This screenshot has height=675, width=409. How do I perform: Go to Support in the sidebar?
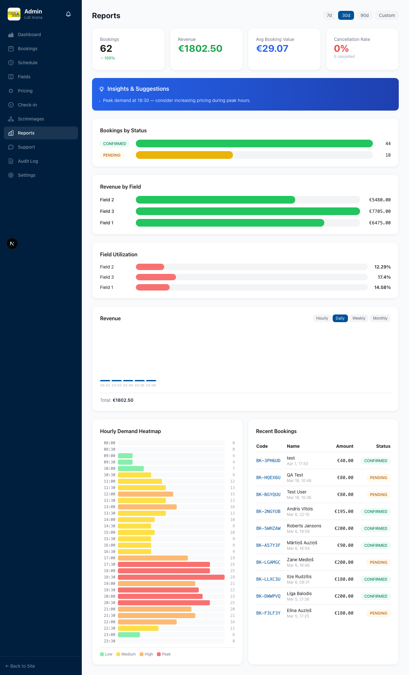[26, 147]
